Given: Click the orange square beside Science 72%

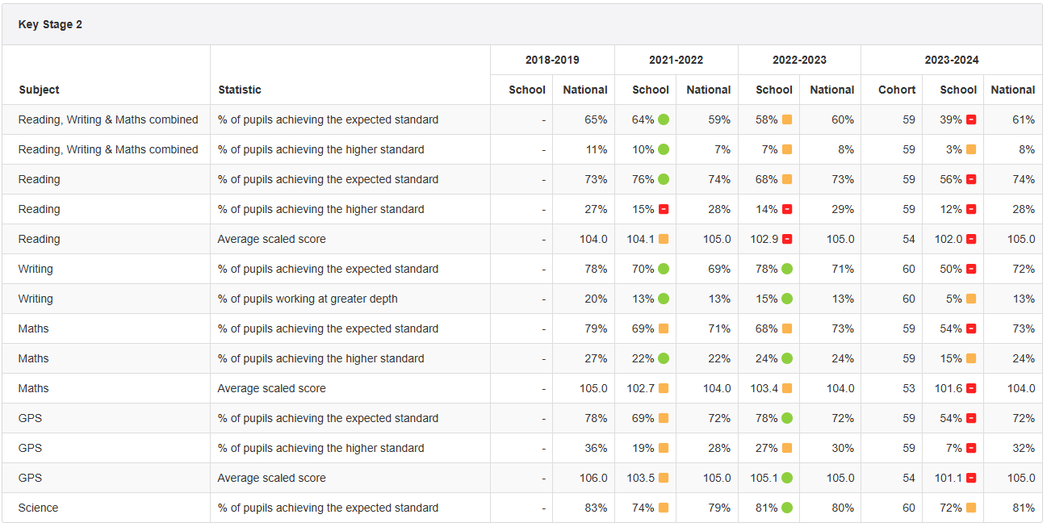Looking at the screenshot, I should click(x=971, y=508).
